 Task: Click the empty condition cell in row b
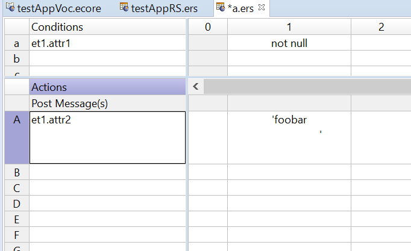point(107,58)
